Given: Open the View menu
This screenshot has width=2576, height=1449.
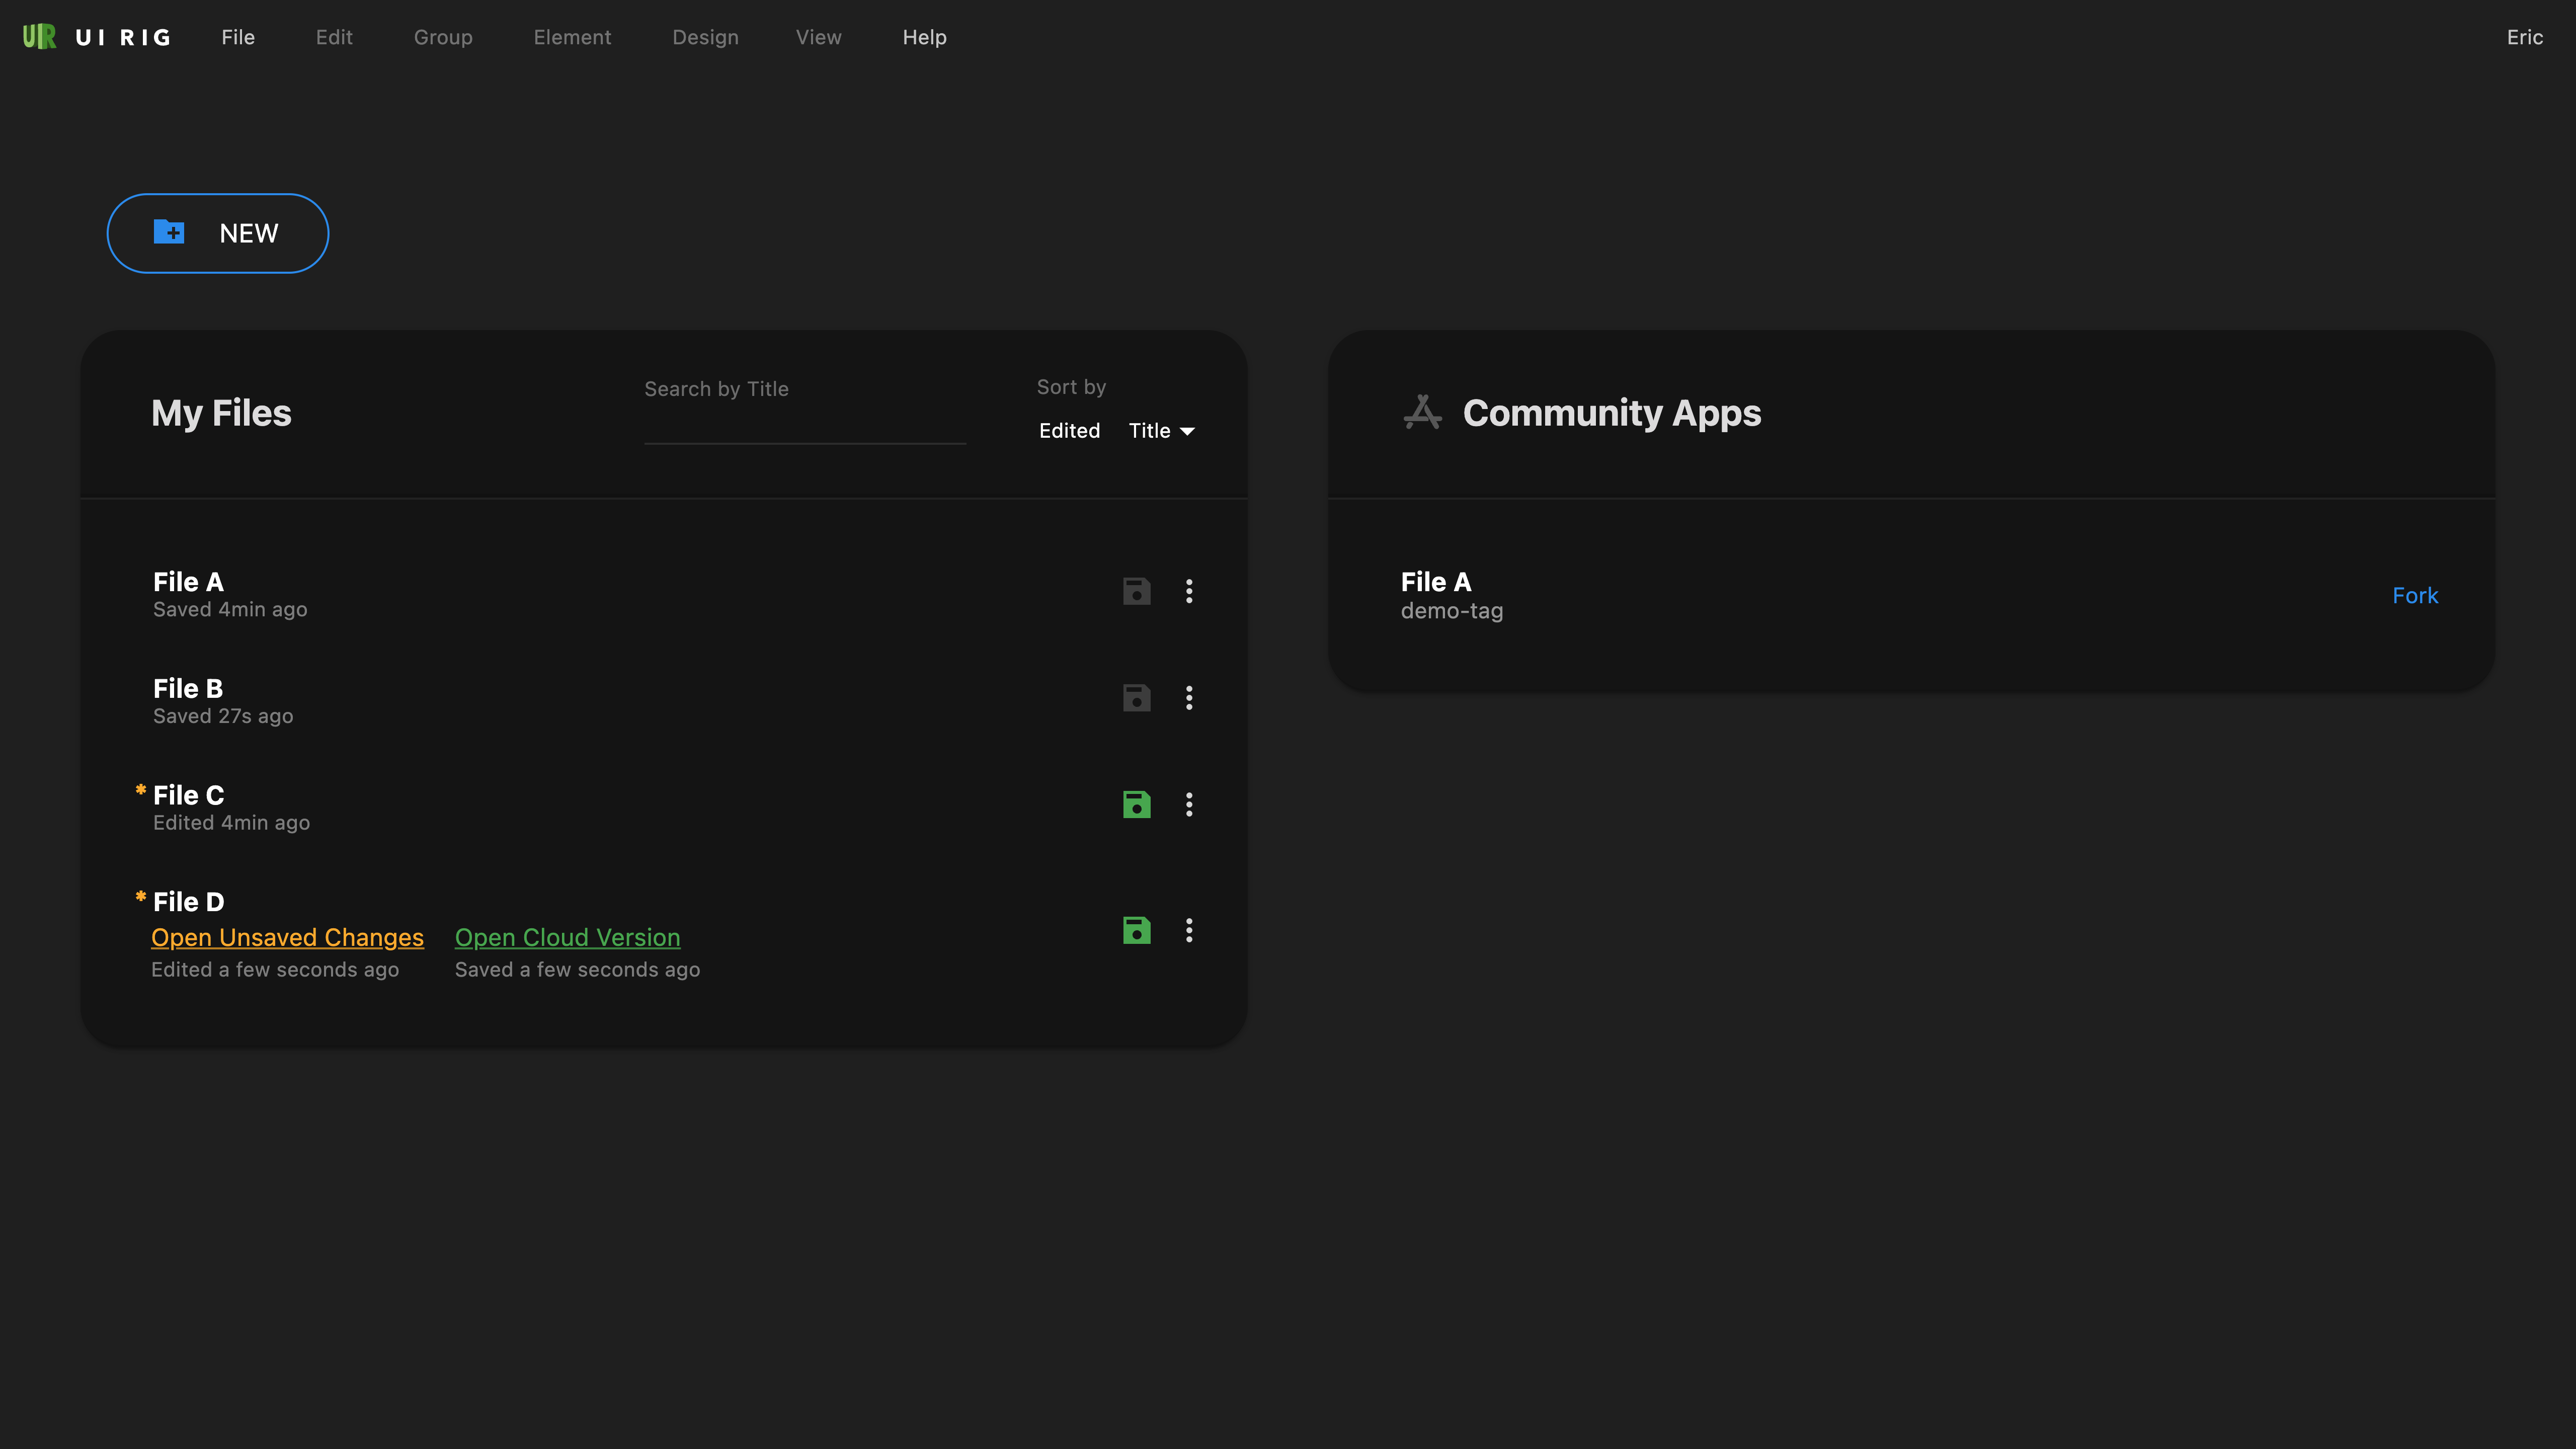Looking at the screenshot, I should pyautogui.click(x=818, y=37).
